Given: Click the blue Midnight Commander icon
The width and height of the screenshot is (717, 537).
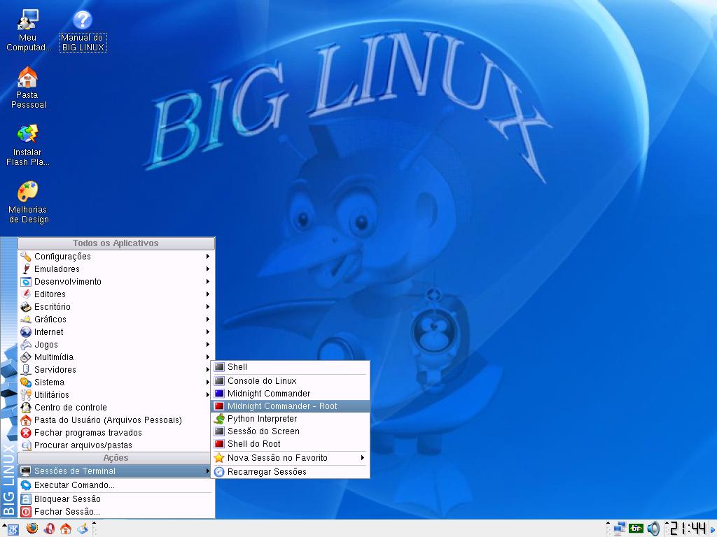Looking at the screenshot, I should (x=219, y=393).
